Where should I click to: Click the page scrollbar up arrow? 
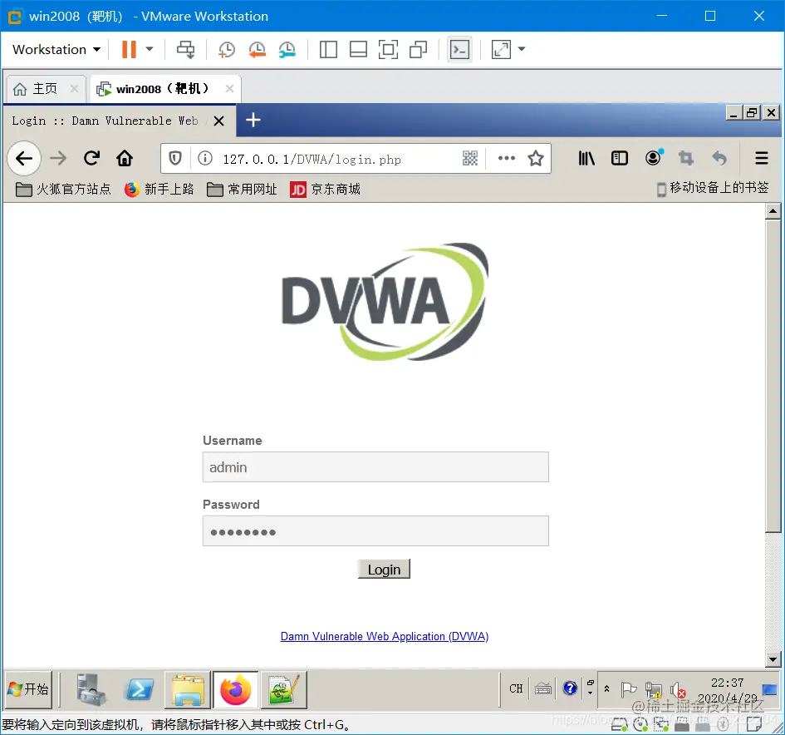coord(773,211)
